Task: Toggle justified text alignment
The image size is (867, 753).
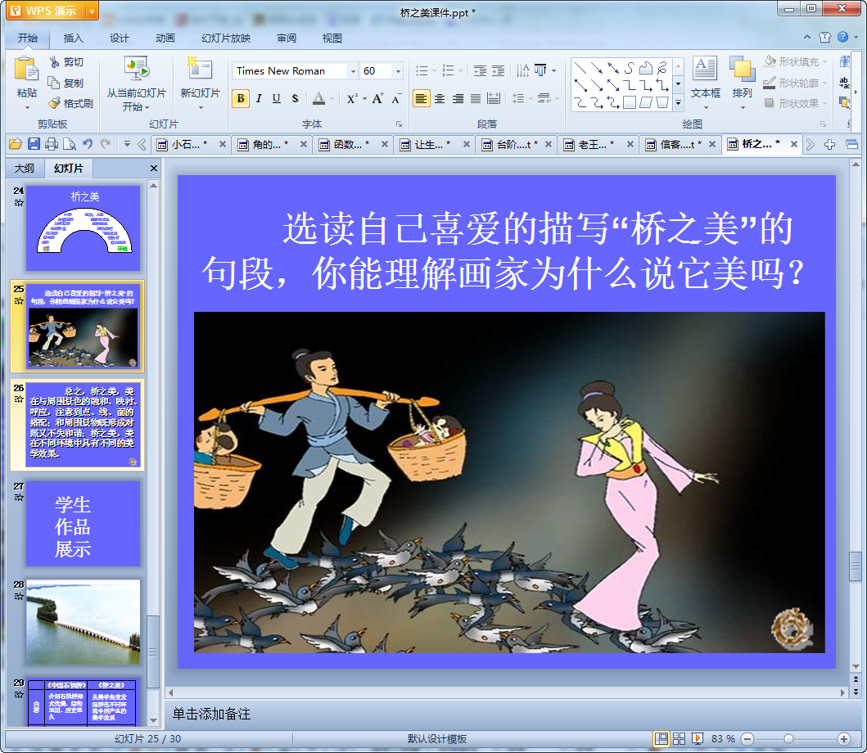Action: tap(476, 98)
